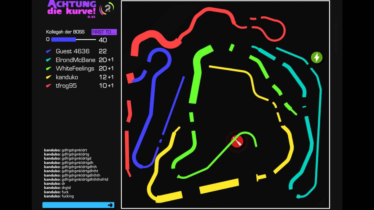Click the score 20+1 next to WhiteFeelings
This screenshot has width=374, height=210.
pyautogui.click(x=106, y=69)
